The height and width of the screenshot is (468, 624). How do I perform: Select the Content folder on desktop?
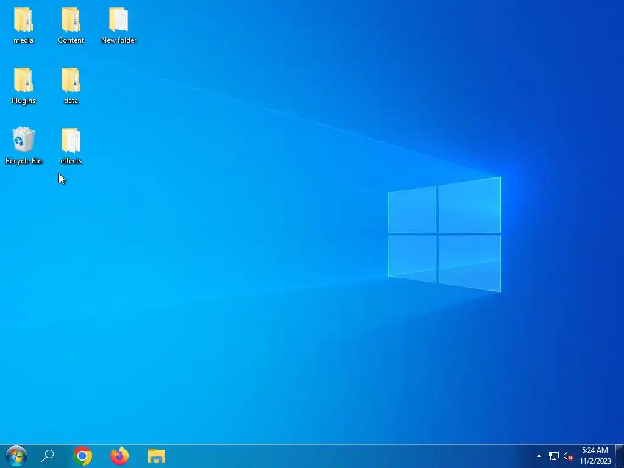pyautogui.click(x=71, y=19)
